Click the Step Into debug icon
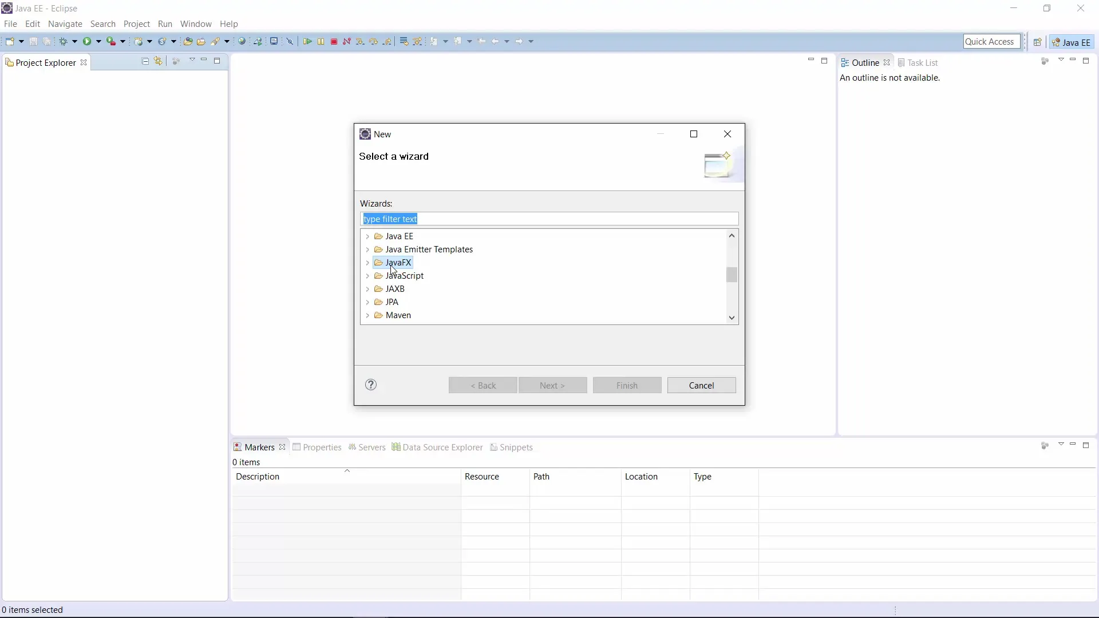This screenshot has height=618, width=1099. tap(360, 41)
